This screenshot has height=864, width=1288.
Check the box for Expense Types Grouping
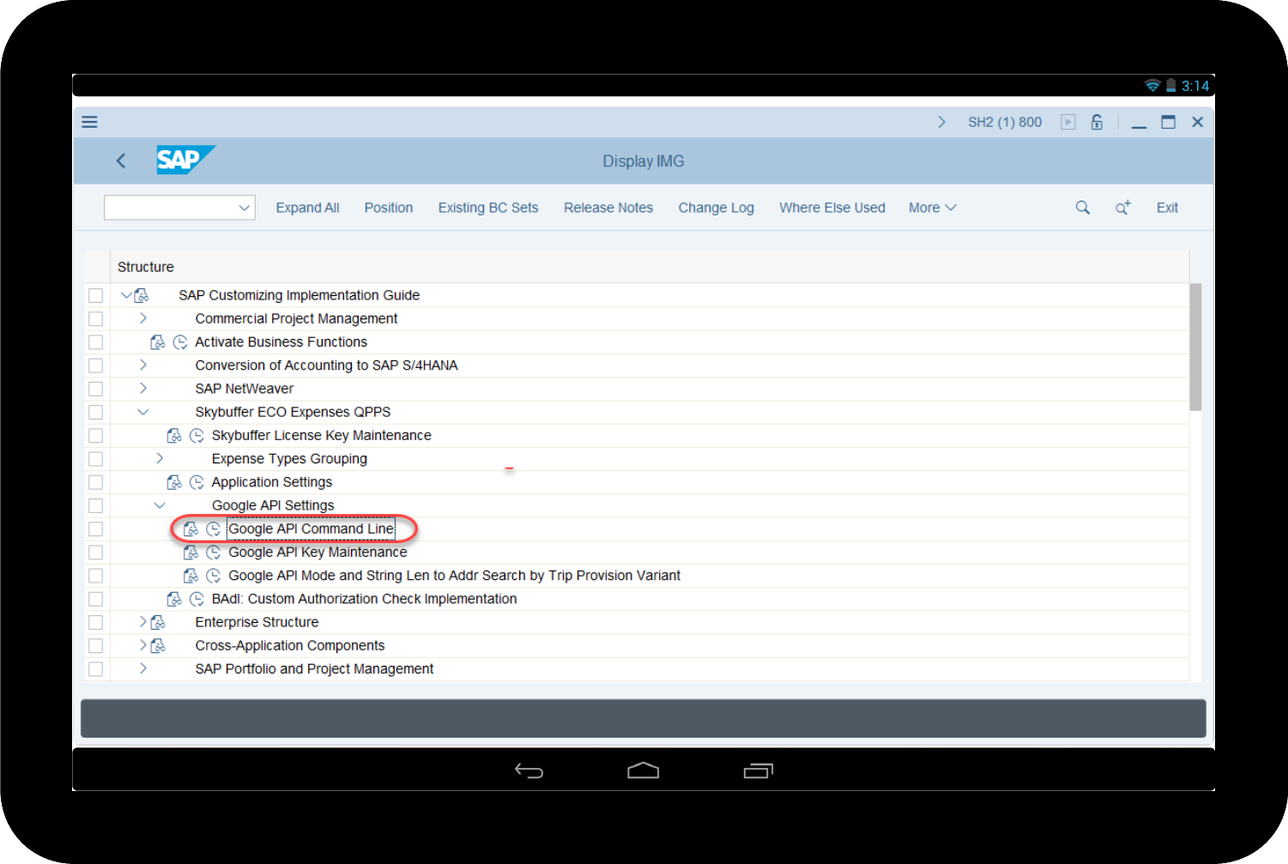click(x=95, y=459)
